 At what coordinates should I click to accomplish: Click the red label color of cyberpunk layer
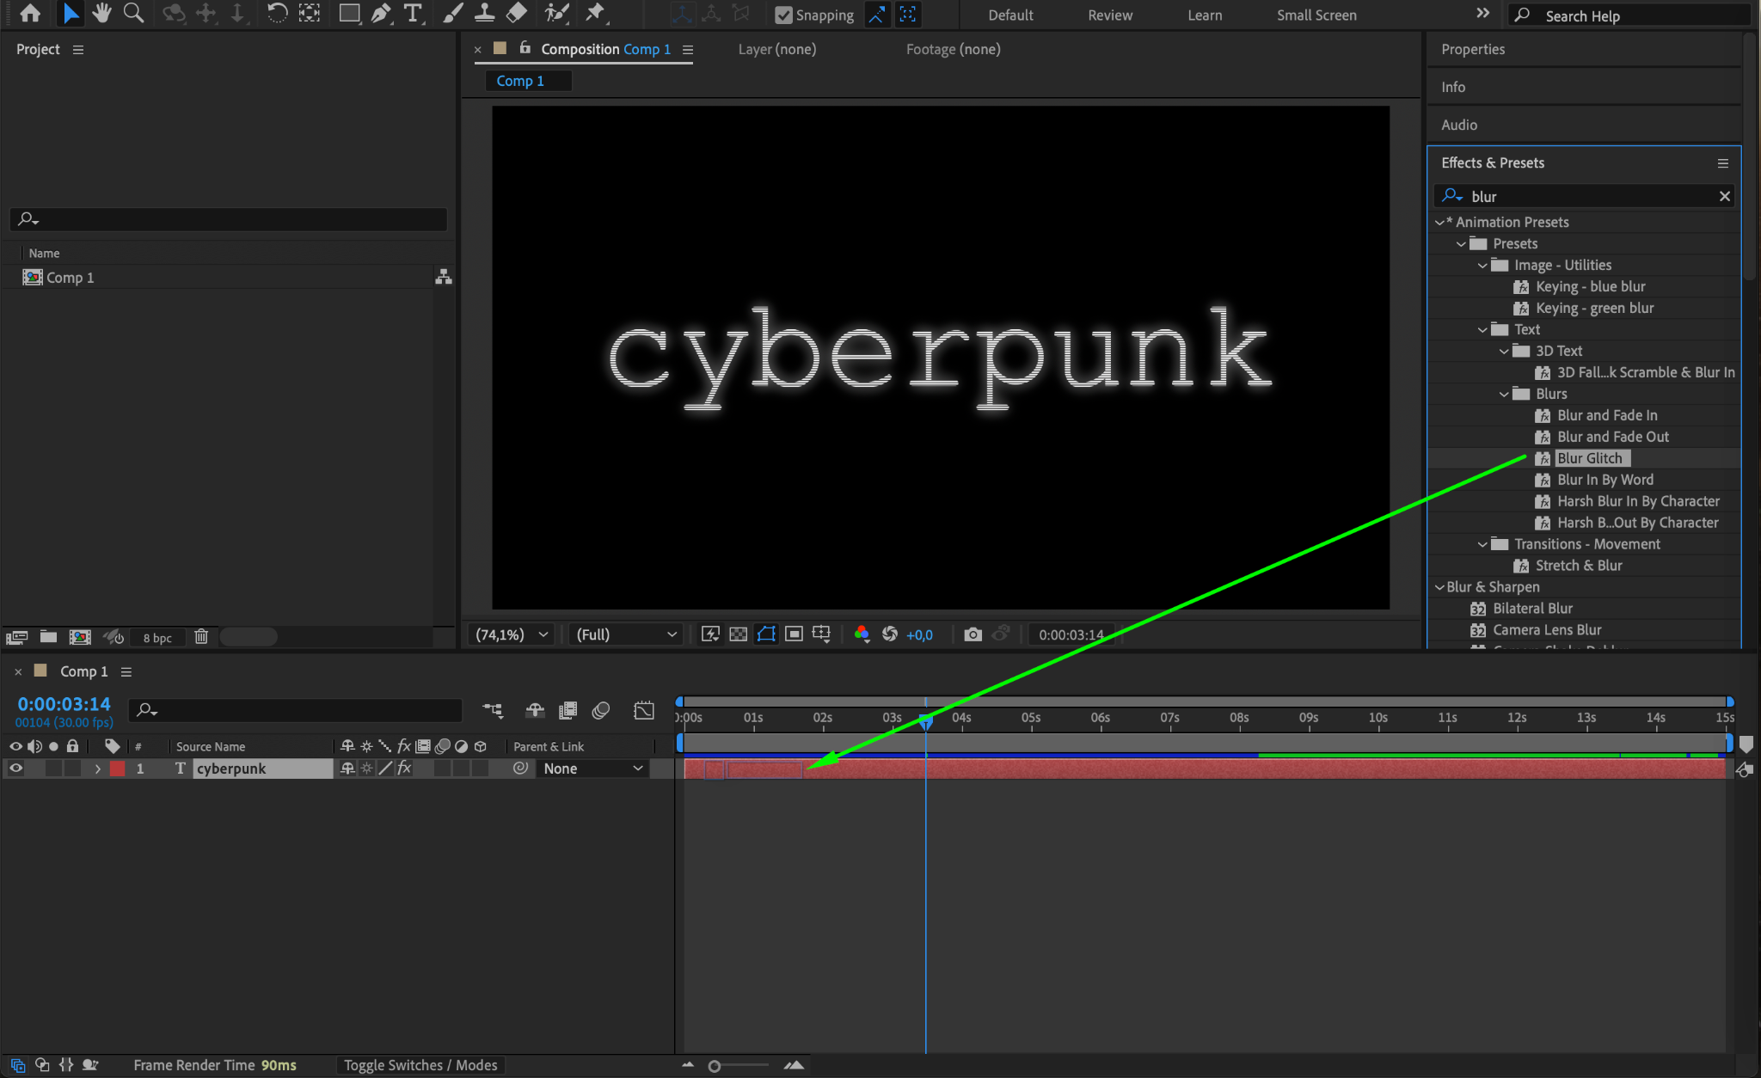pos(118,769)
